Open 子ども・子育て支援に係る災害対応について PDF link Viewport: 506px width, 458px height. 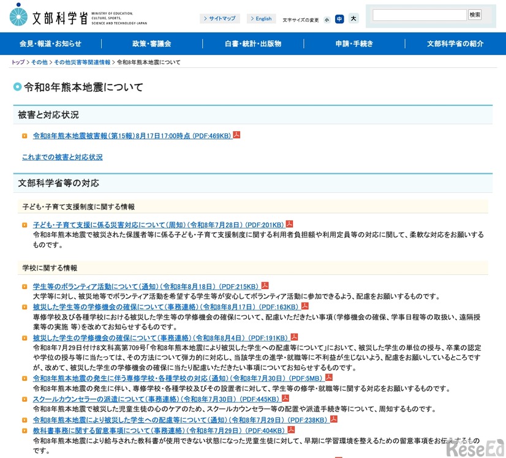pyautogui.click(x=159, y=225)
